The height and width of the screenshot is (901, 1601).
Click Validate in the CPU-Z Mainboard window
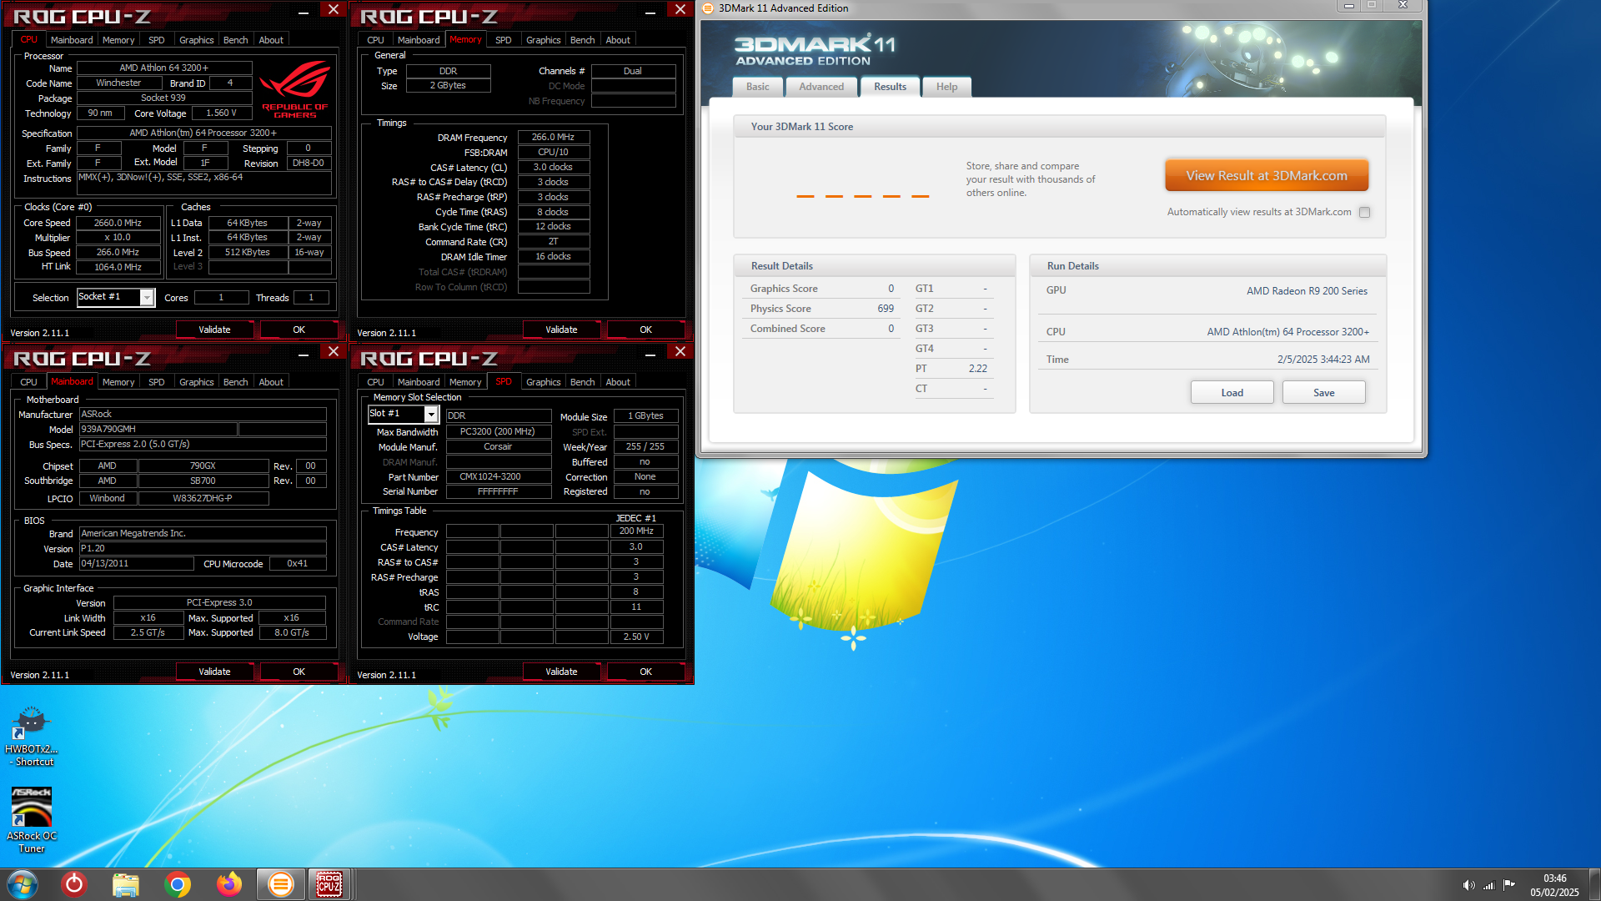[214, 672]
